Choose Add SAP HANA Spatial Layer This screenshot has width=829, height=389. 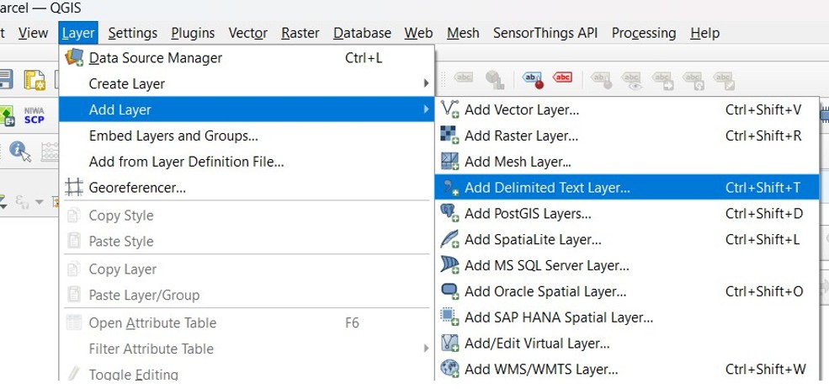(x=627, y=317)
